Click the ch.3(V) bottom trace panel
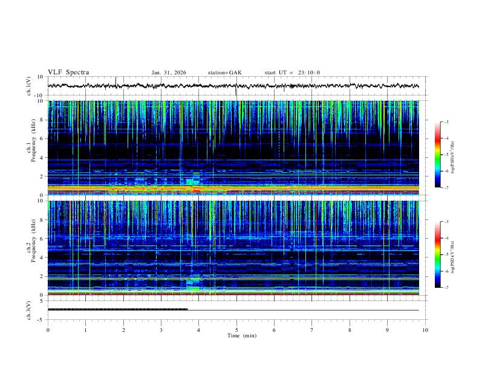Screen dimensions: 479x370 (238, 310)
